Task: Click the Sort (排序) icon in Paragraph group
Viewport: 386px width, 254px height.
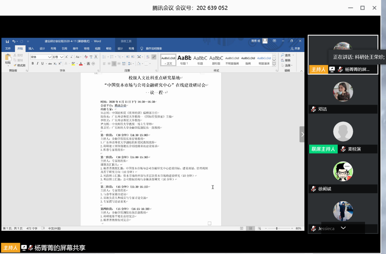Action: point(148,57)
